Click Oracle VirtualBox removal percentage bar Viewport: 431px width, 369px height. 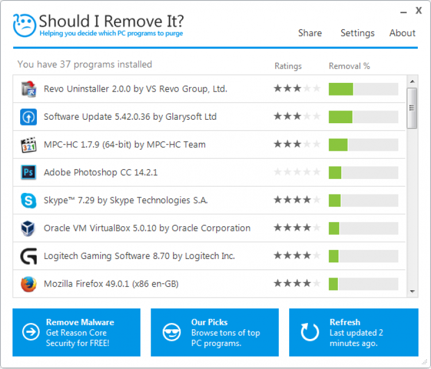tap(363, 229)
